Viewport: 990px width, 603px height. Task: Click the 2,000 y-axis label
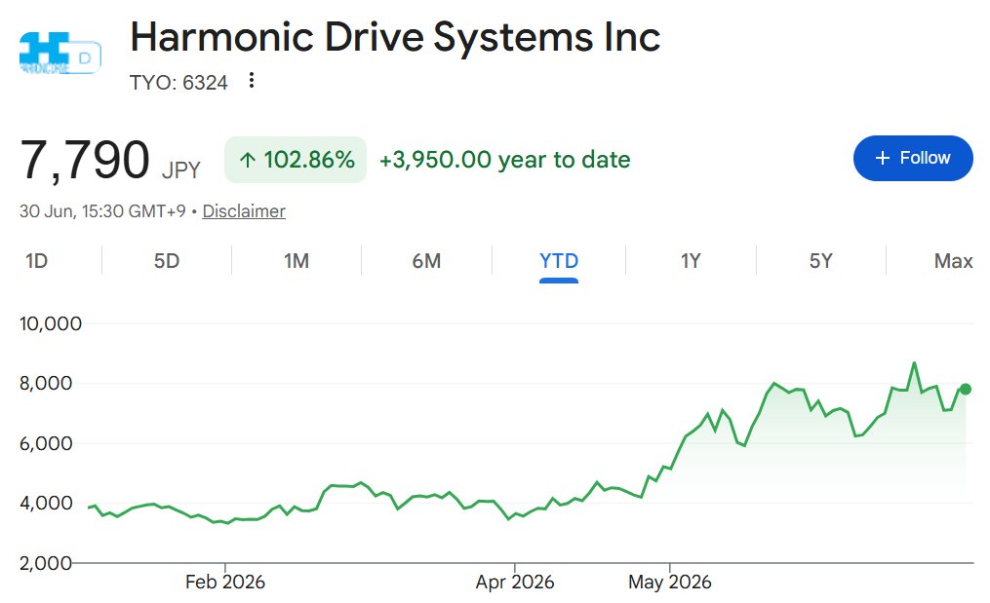46,563
